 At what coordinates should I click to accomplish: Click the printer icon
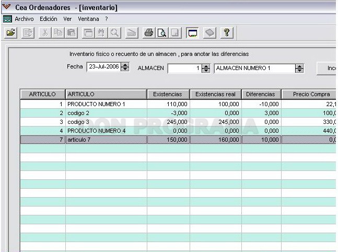pos(149,33)
